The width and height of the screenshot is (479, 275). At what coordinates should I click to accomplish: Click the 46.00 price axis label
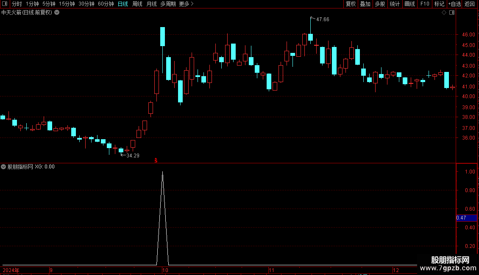468,35
